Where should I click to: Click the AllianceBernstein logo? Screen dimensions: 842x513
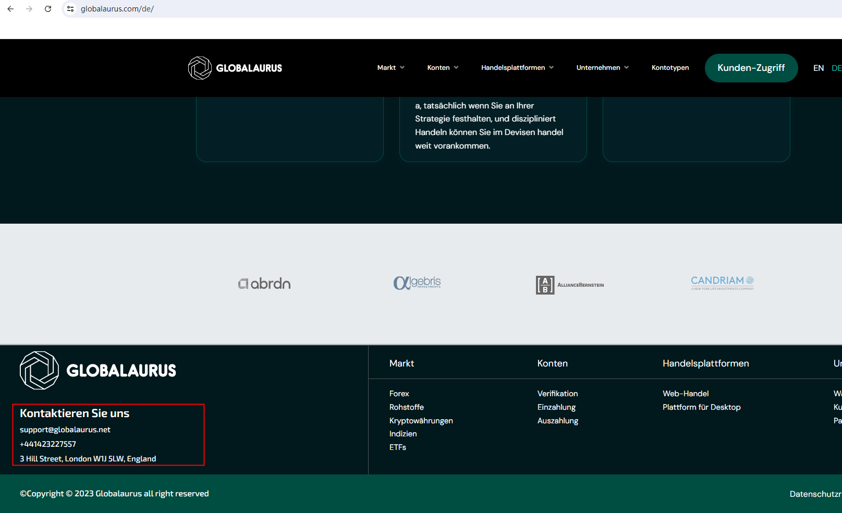pyautogui.click(x=570, y=285)
